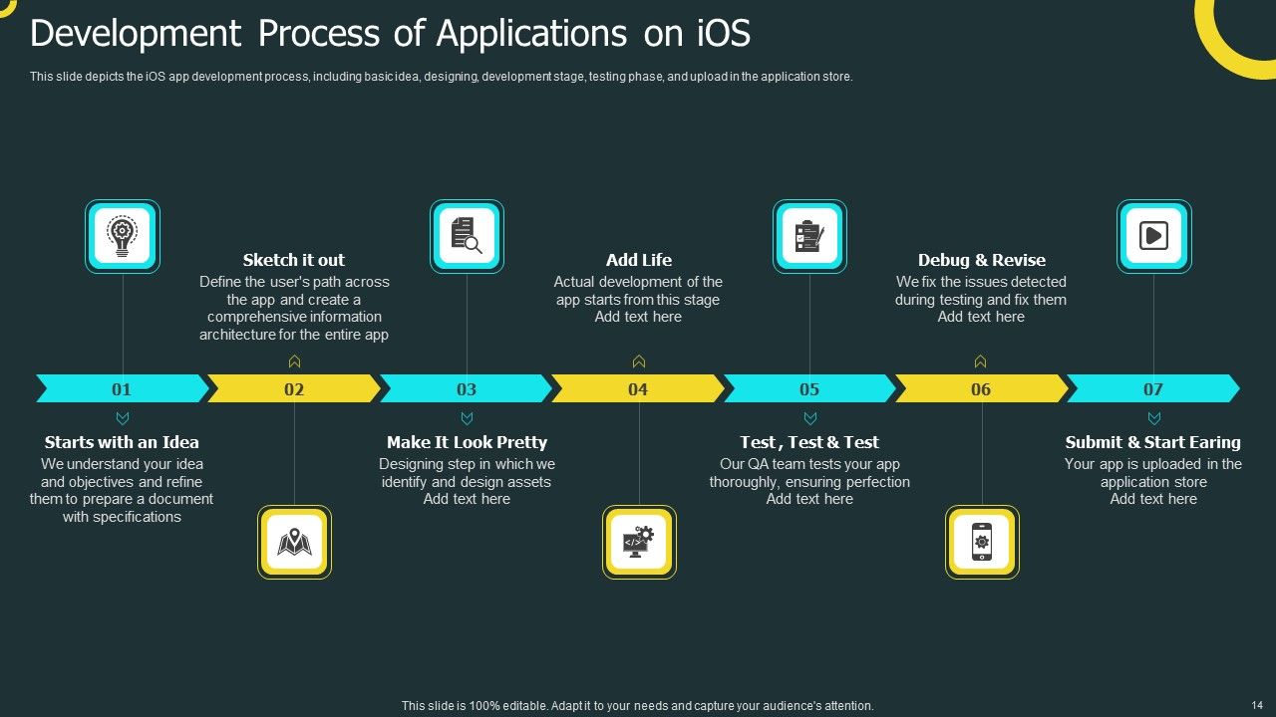The width and height of the screenshot is (1276, 717).
Task: Select the 'Add Life' heading
Action: [639, 260]
